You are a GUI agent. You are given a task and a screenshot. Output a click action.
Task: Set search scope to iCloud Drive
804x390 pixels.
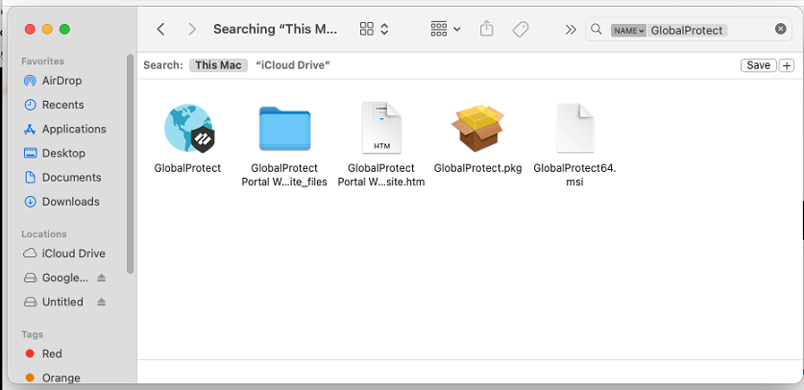click(x=293, y=65)
